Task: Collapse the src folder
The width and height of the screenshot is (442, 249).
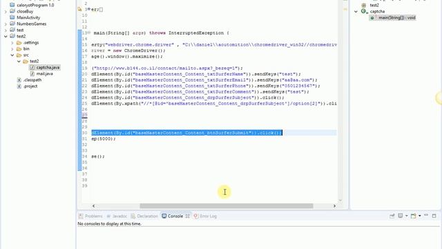Action: [12, 55]
